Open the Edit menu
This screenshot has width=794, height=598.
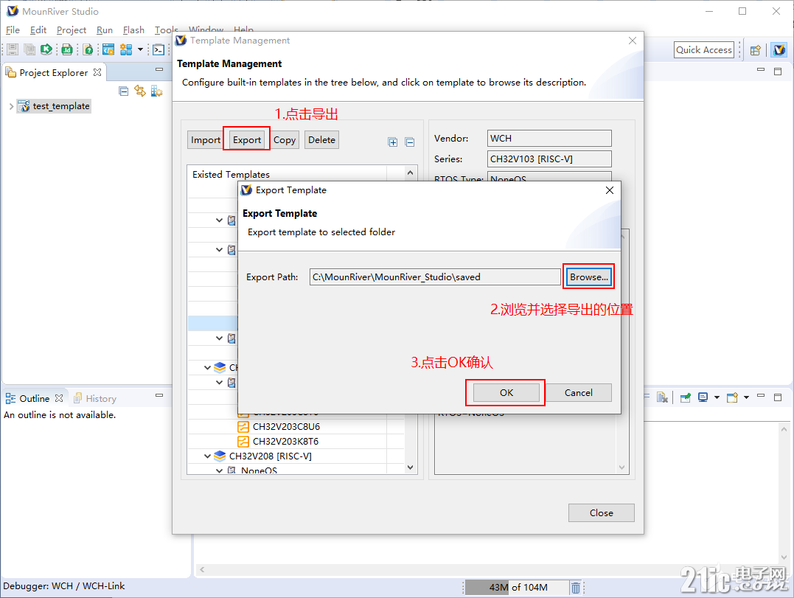[38, 30]
